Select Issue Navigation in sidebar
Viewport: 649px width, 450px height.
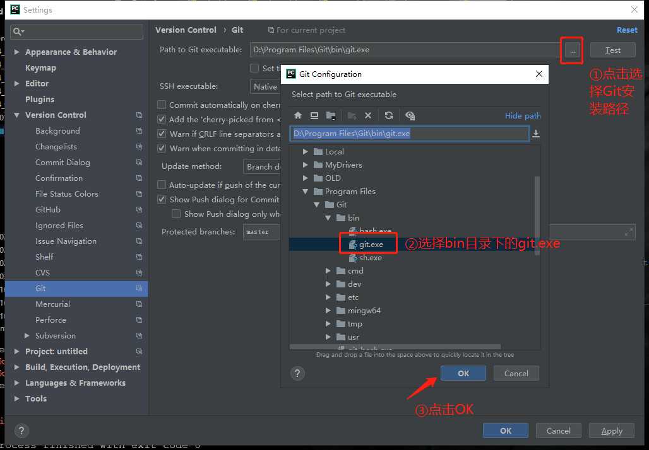pos(66,241)
